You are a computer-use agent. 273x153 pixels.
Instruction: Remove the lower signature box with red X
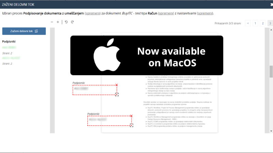click(131, 116)
